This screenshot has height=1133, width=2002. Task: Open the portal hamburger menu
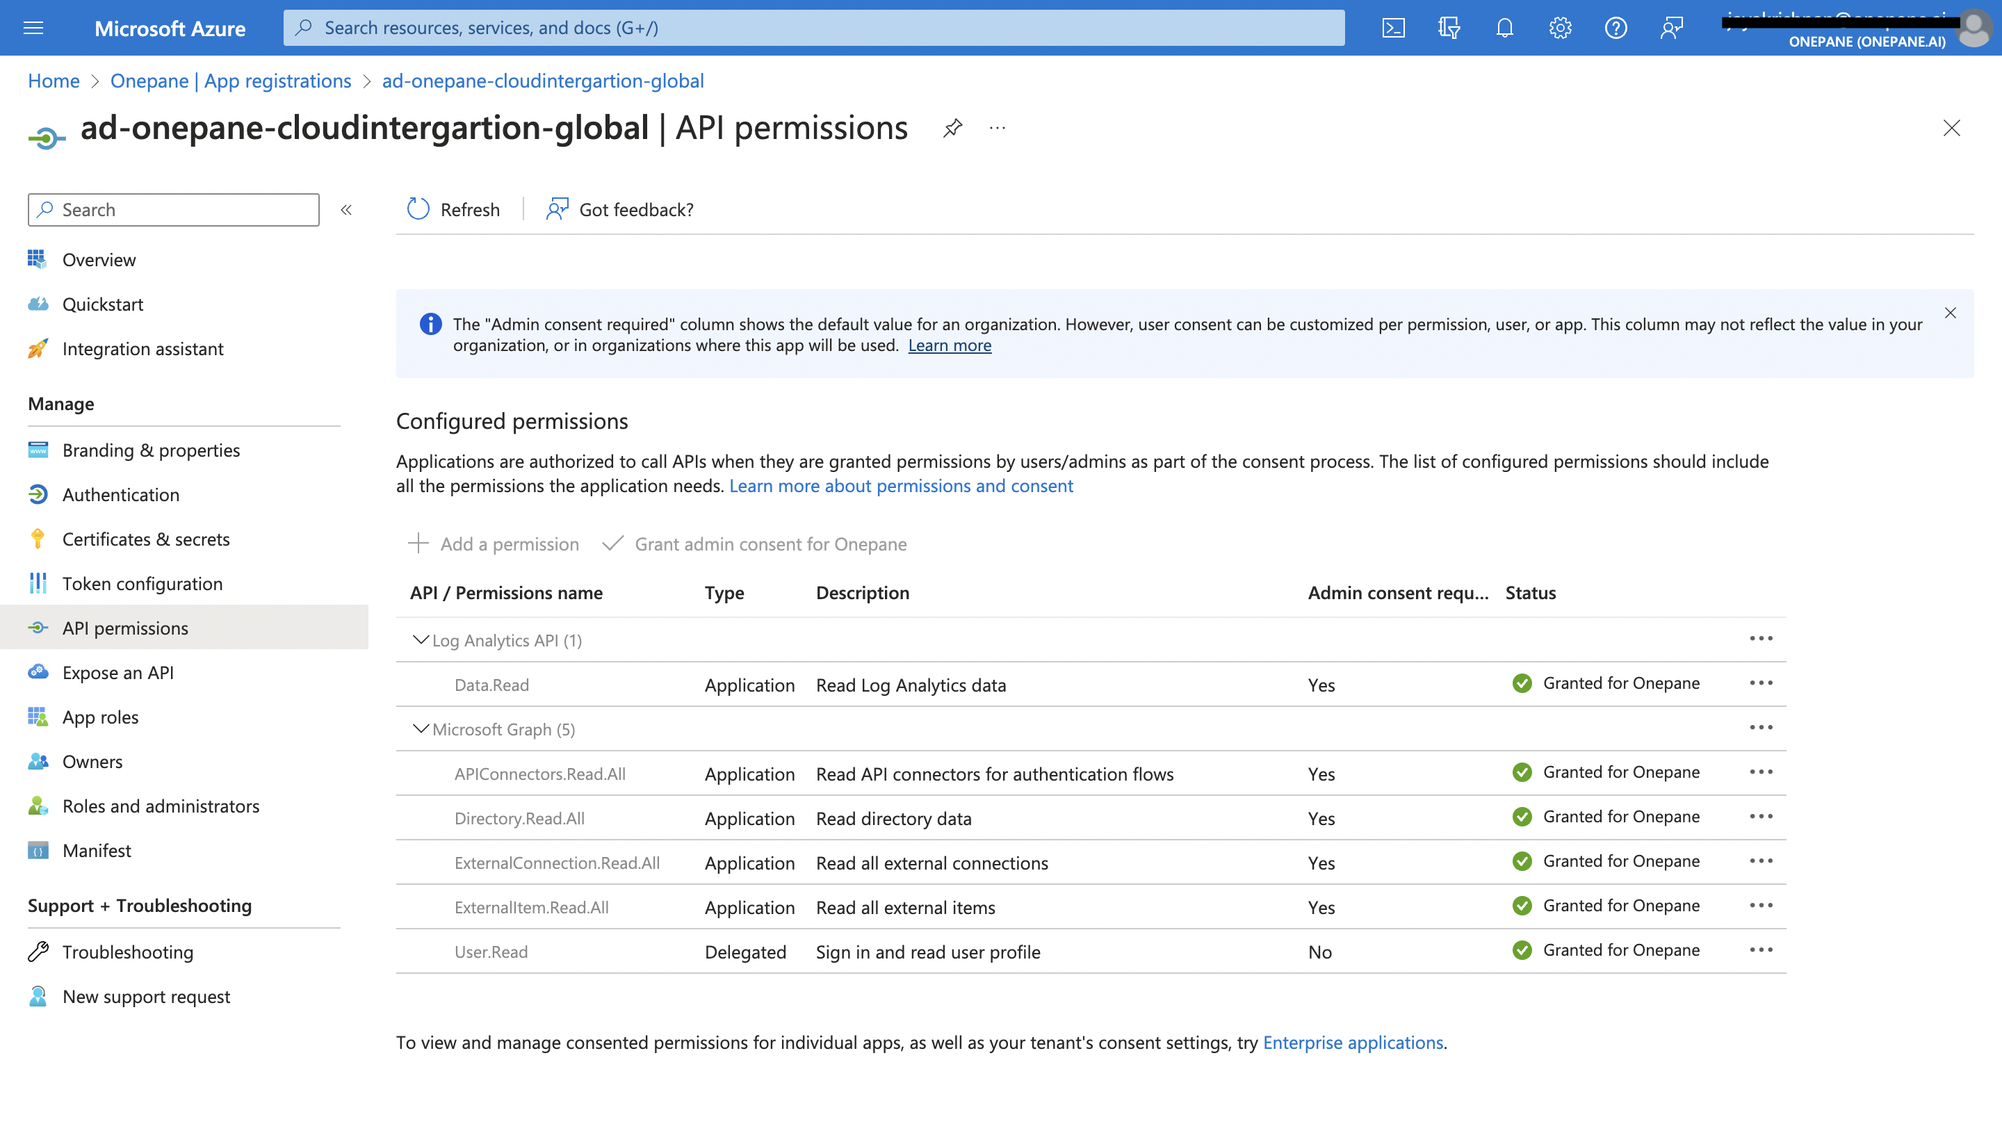[33, 28]
